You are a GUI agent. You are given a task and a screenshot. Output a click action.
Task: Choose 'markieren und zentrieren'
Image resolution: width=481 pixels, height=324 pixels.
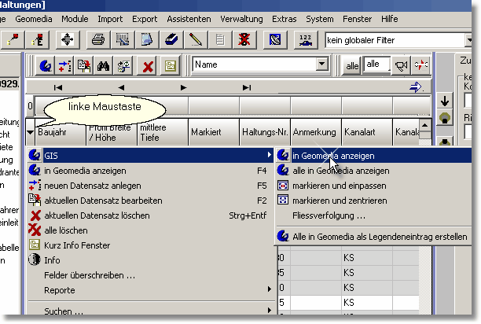click(x=373, y=201)
